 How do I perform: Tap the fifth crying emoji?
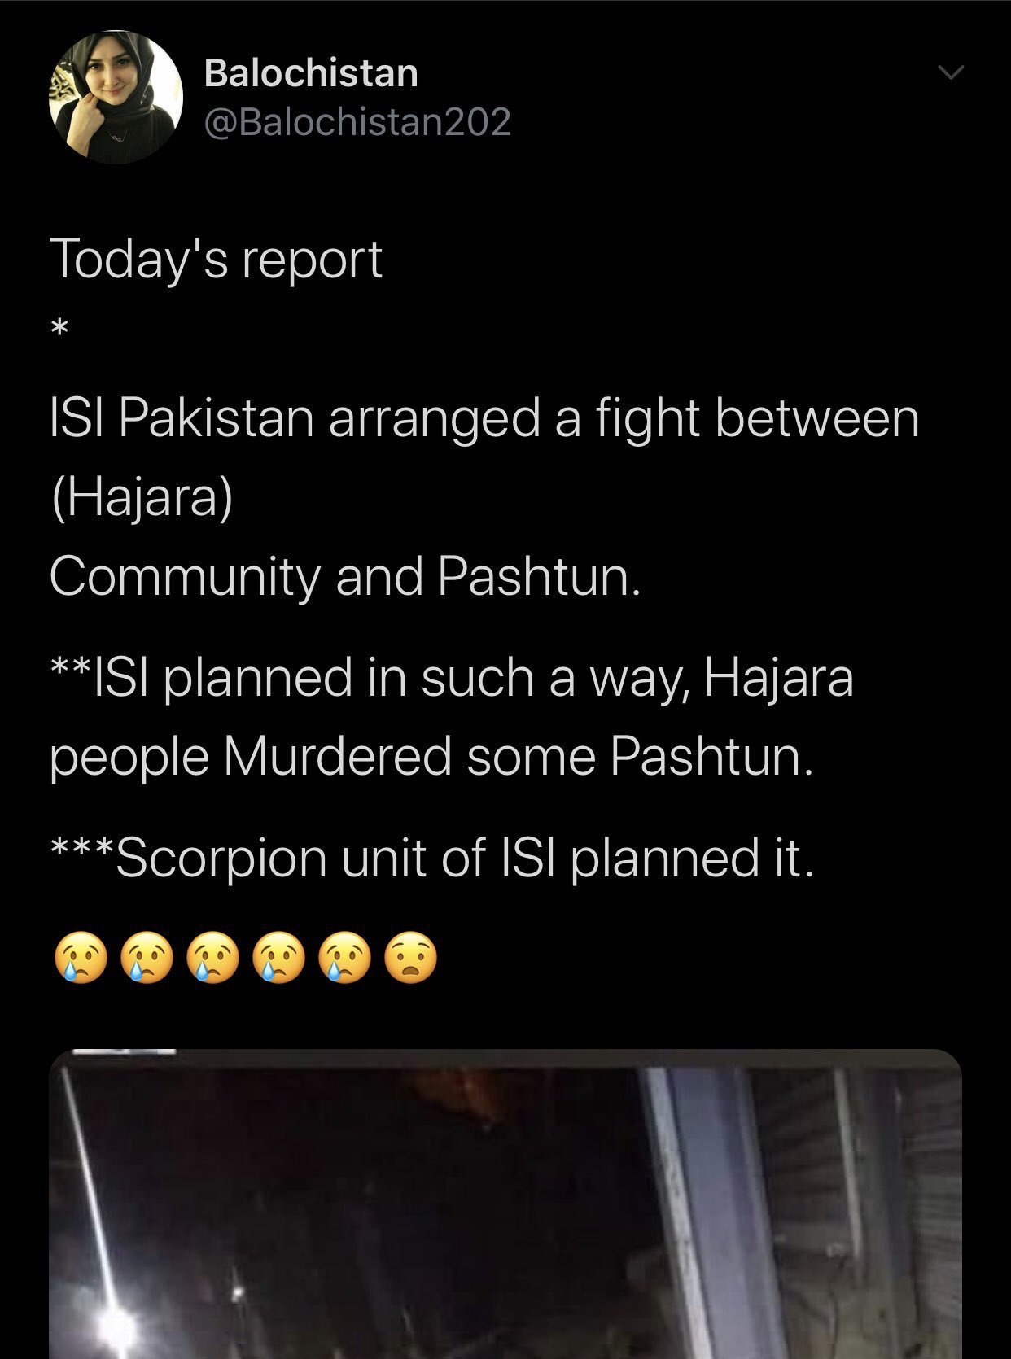point(347,959)
